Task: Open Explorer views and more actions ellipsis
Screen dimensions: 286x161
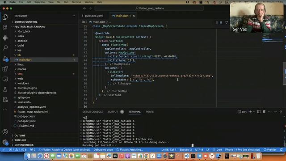Action: (73, 16)
